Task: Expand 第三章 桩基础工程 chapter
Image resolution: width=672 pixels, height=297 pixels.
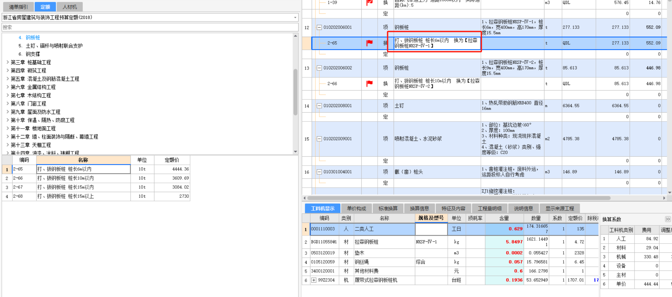Action: click(x=8, y=62)
